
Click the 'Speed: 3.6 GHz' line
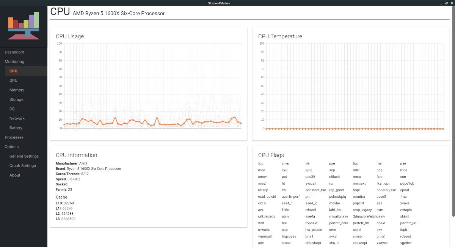click(68, 179)
